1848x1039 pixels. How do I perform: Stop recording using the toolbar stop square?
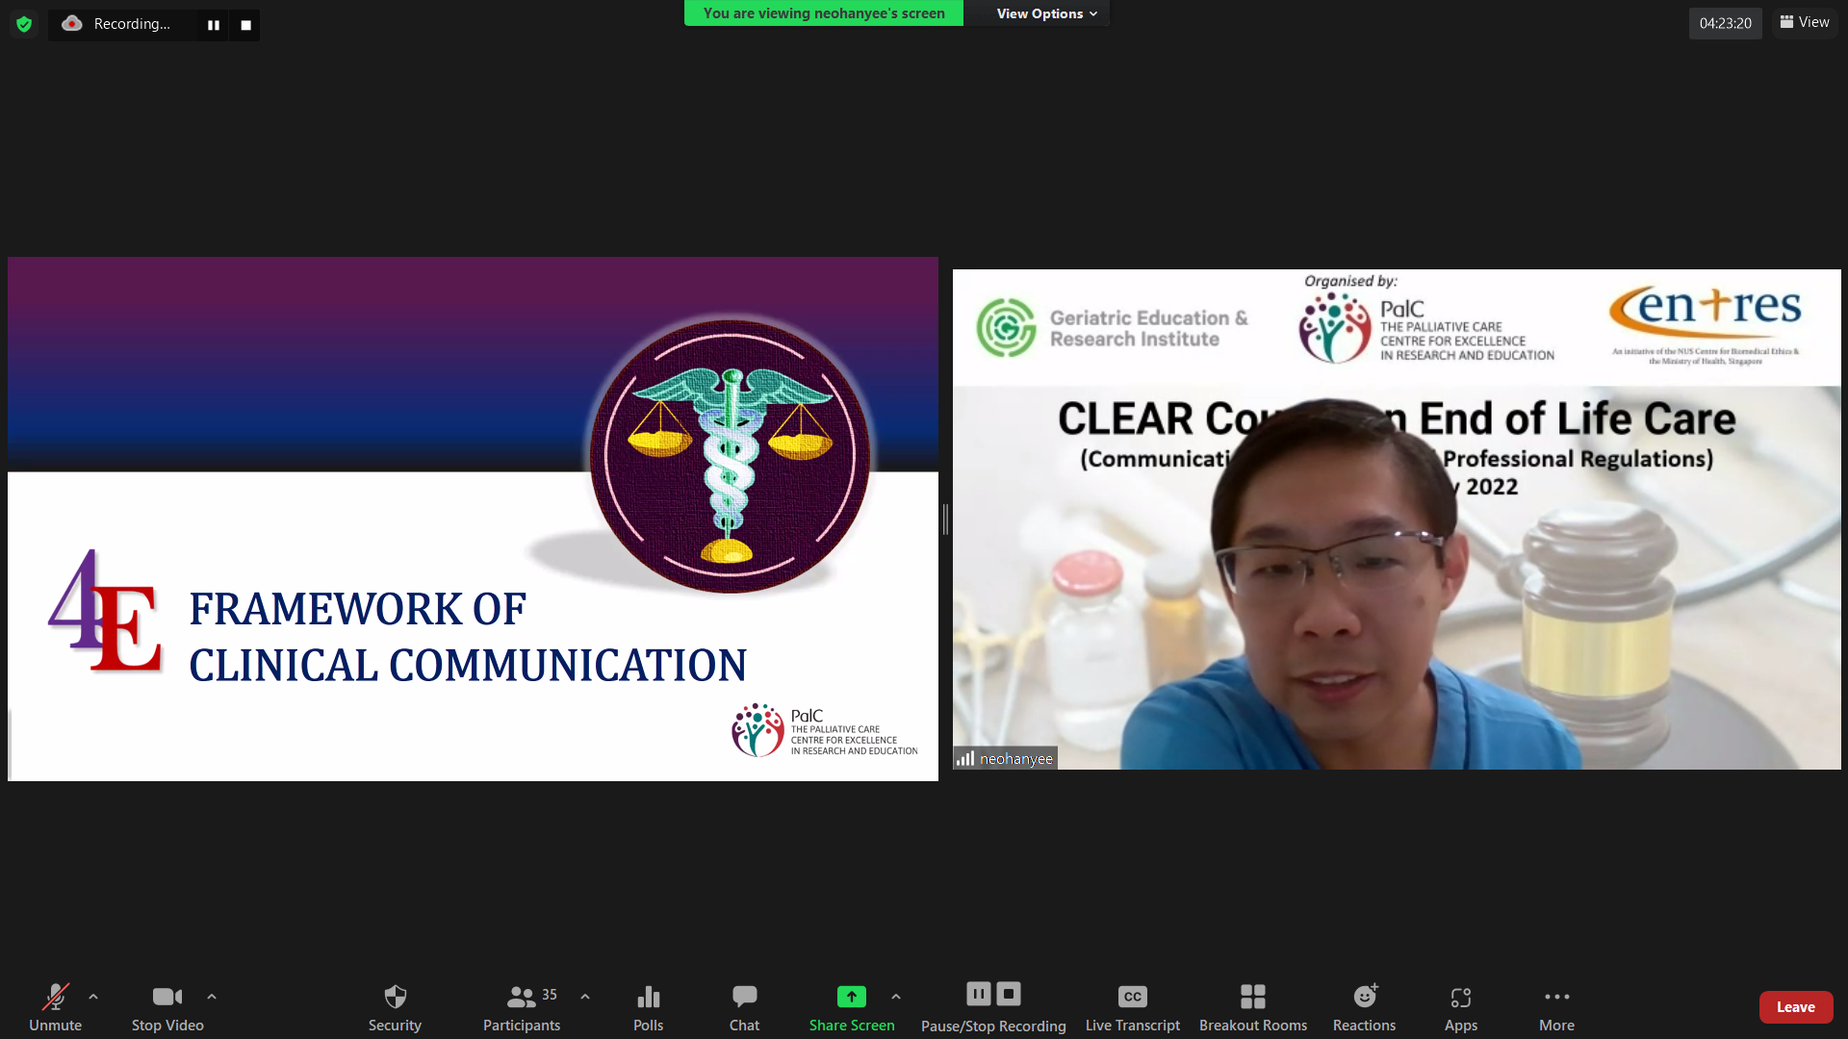tap(1008, 993)
